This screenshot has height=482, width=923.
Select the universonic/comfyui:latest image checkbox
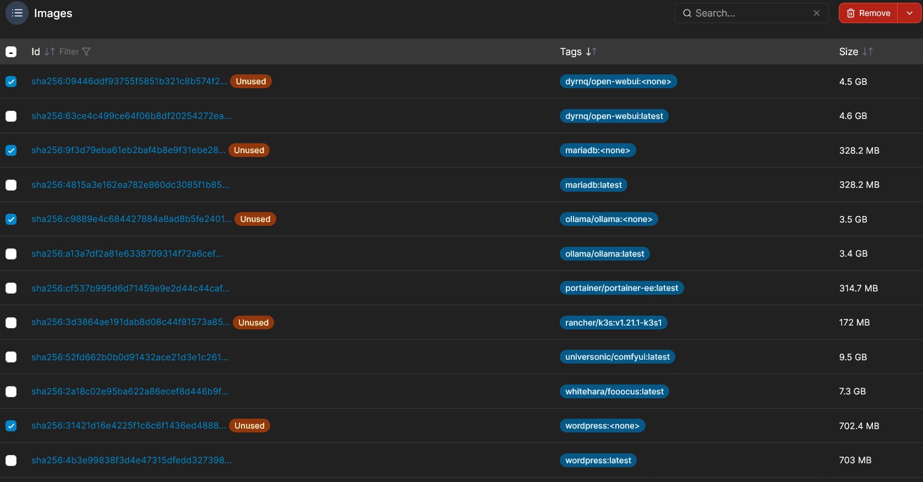tap(11, 357)
